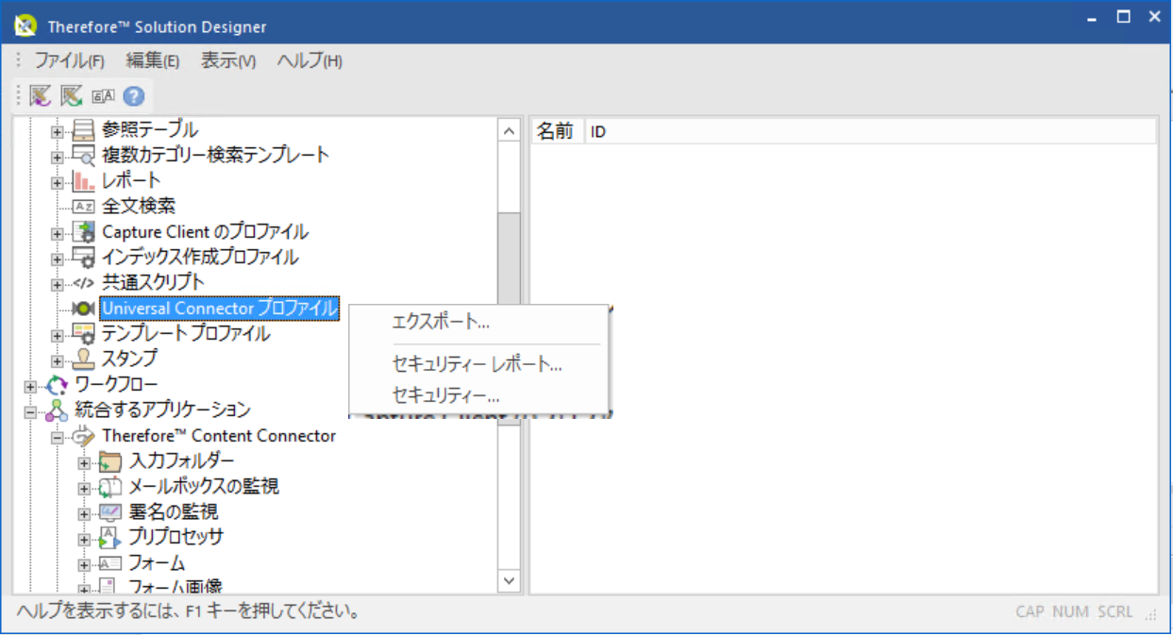Click the ワークフロー cycle icon

[x=58, y=384]
